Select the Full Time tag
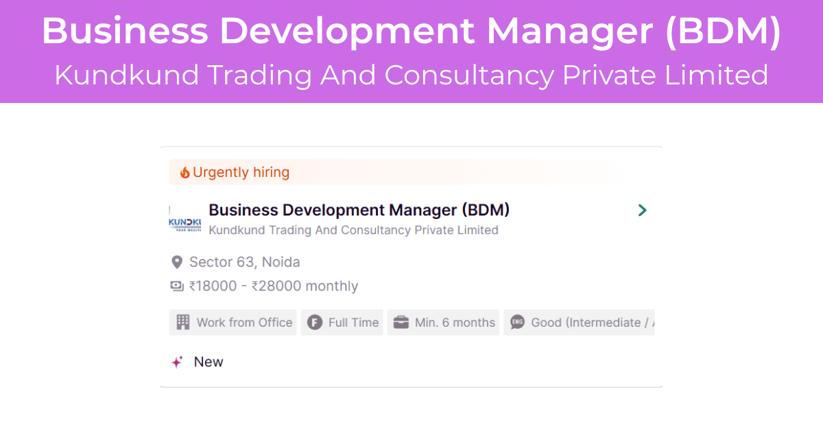 tap(342, 323)
